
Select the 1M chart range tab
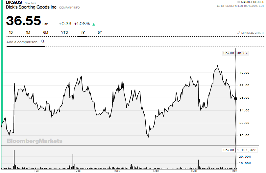point(28,32)
